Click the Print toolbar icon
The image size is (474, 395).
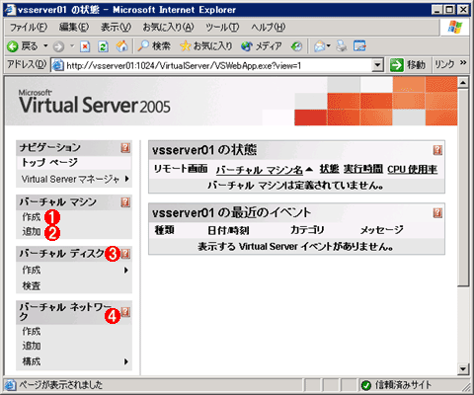[342, 46]
